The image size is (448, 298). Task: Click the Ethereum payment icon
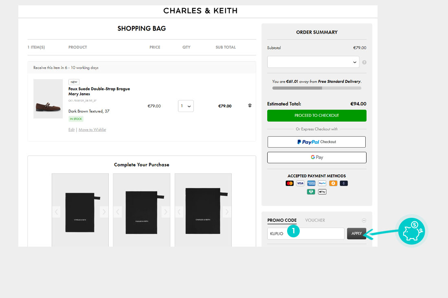click(x=344, y=184)
